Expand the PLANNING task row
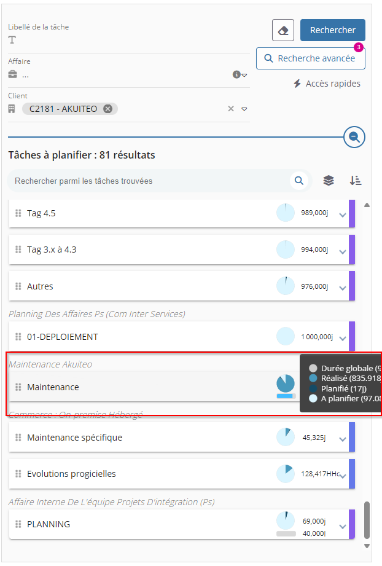Image resolution: width=382 pixels, height=566 pixels. (343, 526)
